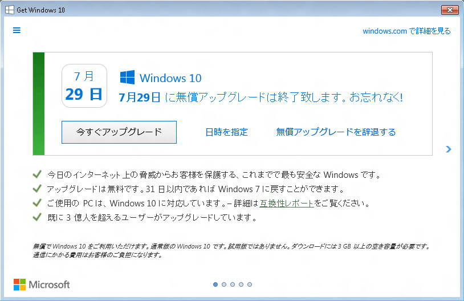Click checkmark beside the 3億人 users line
The height and width of the screenshot is (301, 464).
(x=38, y=217)
